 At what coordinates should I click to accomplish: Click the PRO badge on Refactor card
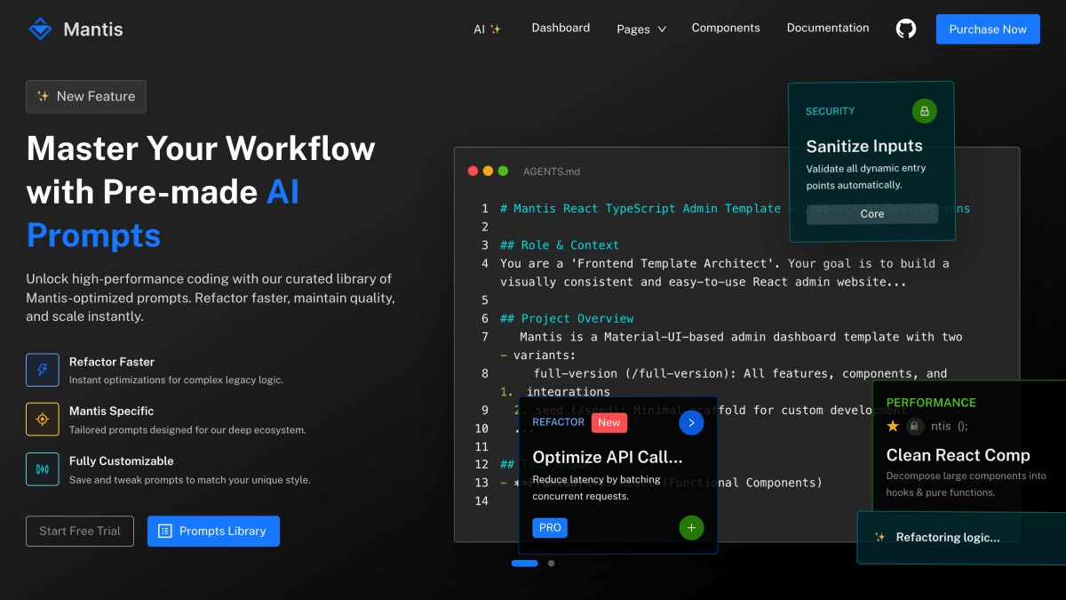click(550, 527)
